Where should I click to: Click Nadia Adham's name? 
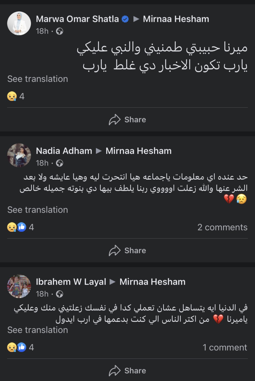pos(64,151)
